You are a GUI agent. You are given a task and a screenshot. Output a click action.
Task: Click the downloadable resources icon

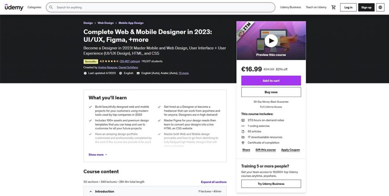(243, 137)
